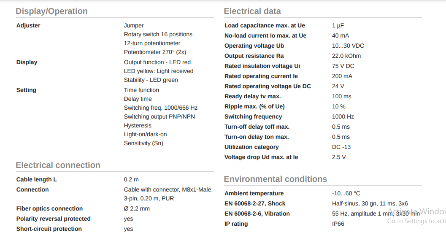Select the Utilization category label
Screen dimensions: 446x235
[251, 147]
